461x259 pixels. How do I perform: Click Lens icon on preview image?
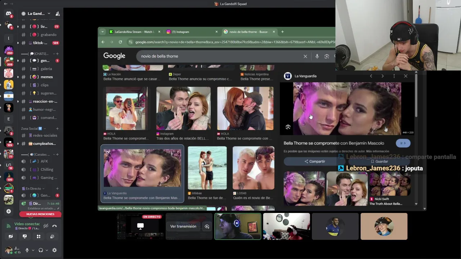pos(288,127)
